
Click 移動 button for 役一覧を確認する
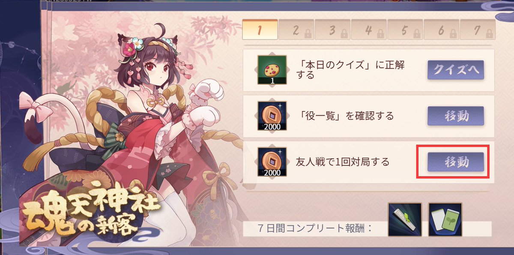pos(456,116)
